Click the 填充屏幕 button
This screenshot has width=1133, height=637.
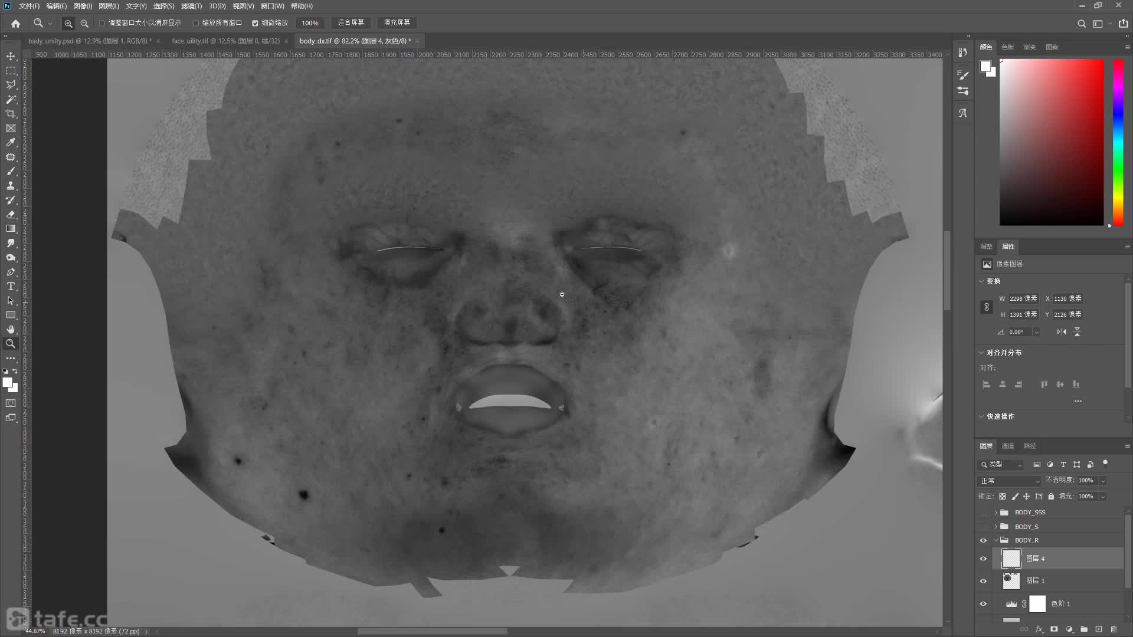[x=397, y=22]
